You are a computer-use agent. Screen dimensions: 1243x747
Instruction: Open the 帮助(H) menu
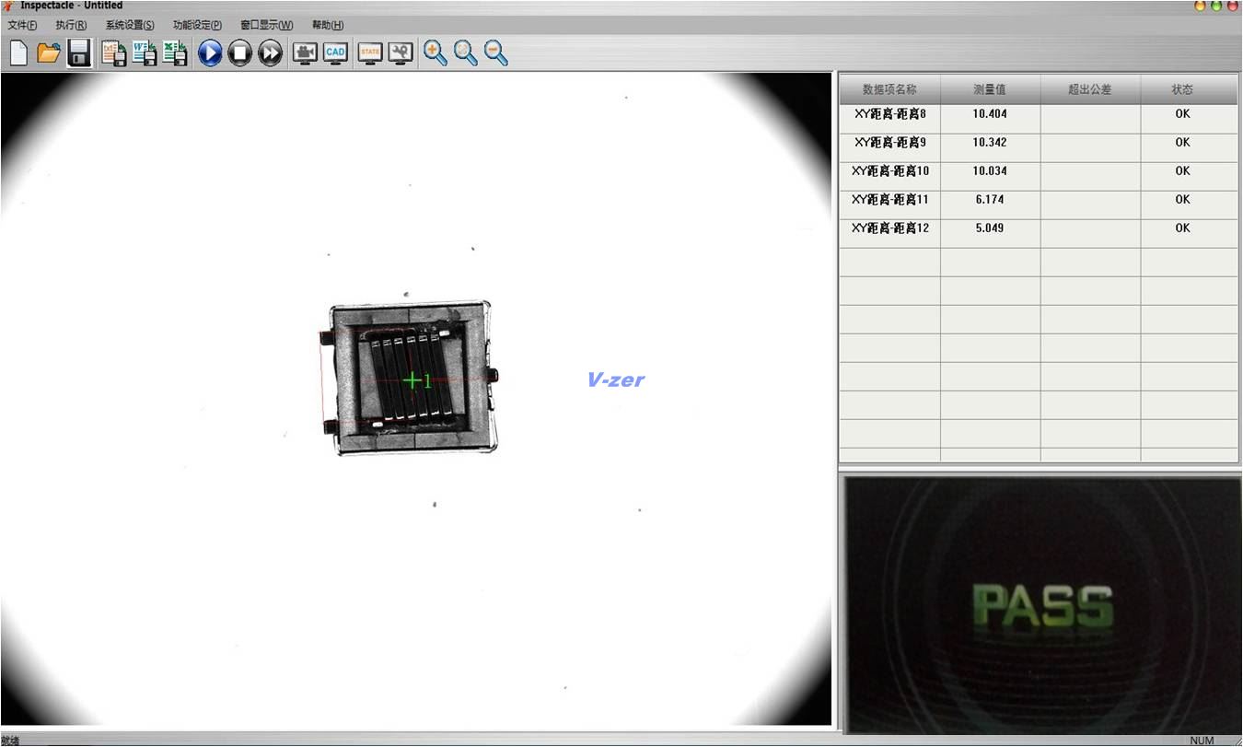pos(328,25)
